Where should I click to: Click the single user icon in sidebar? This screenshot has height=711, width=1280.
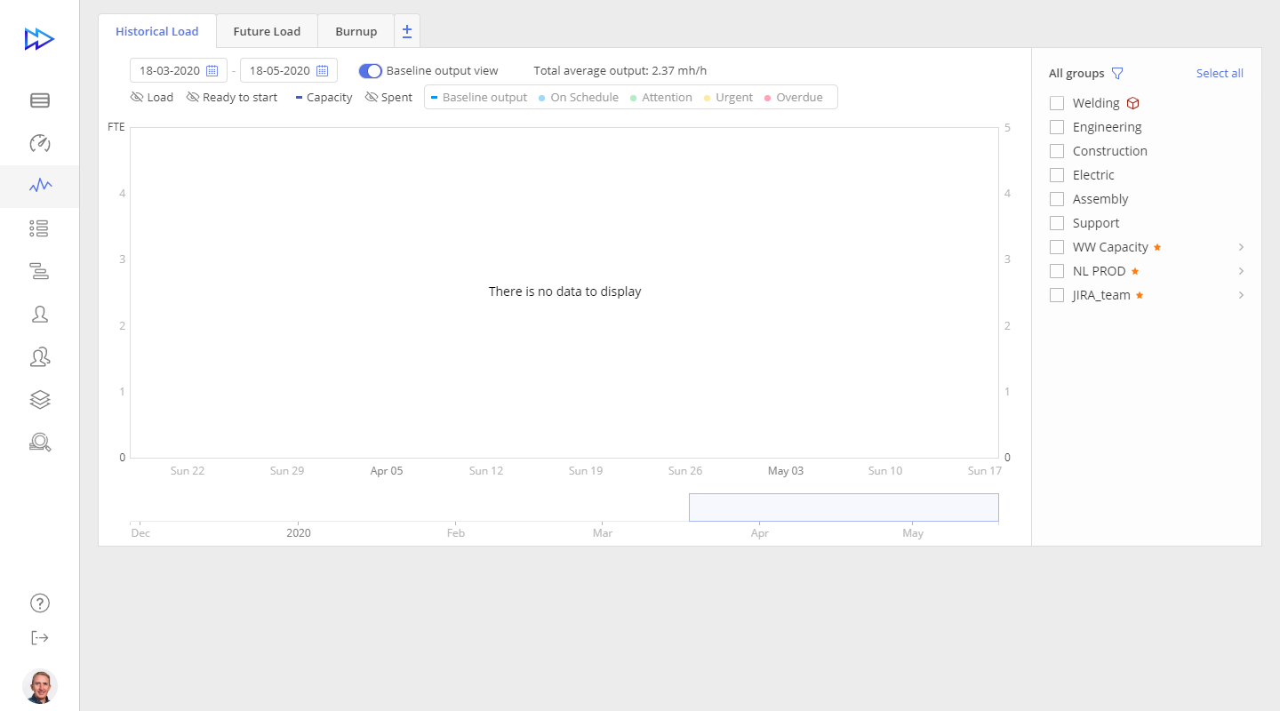click(39, 315)
